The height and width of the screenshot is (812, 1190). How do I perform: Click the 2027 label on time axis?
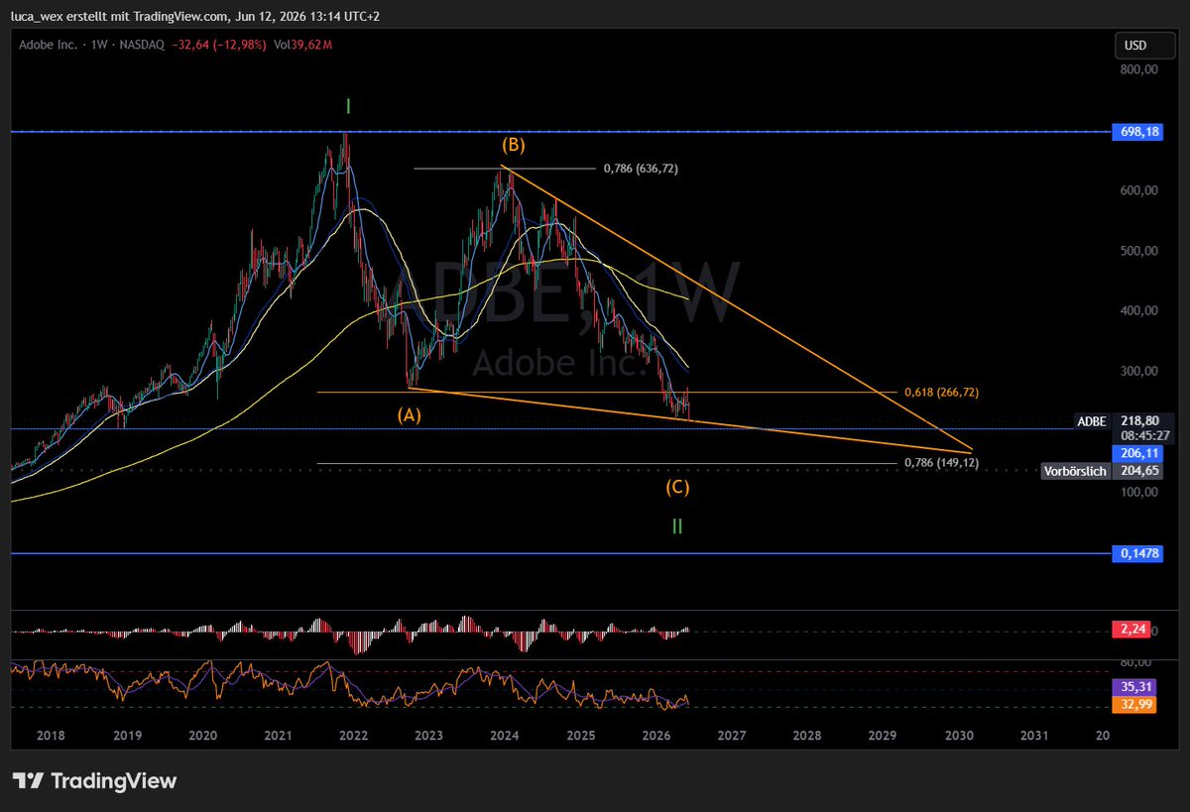731,736
